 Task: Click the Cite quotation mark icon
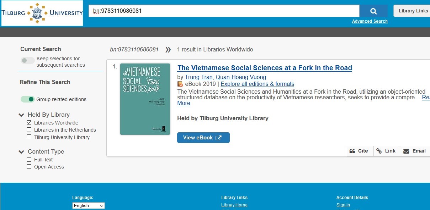click(352, 151)
